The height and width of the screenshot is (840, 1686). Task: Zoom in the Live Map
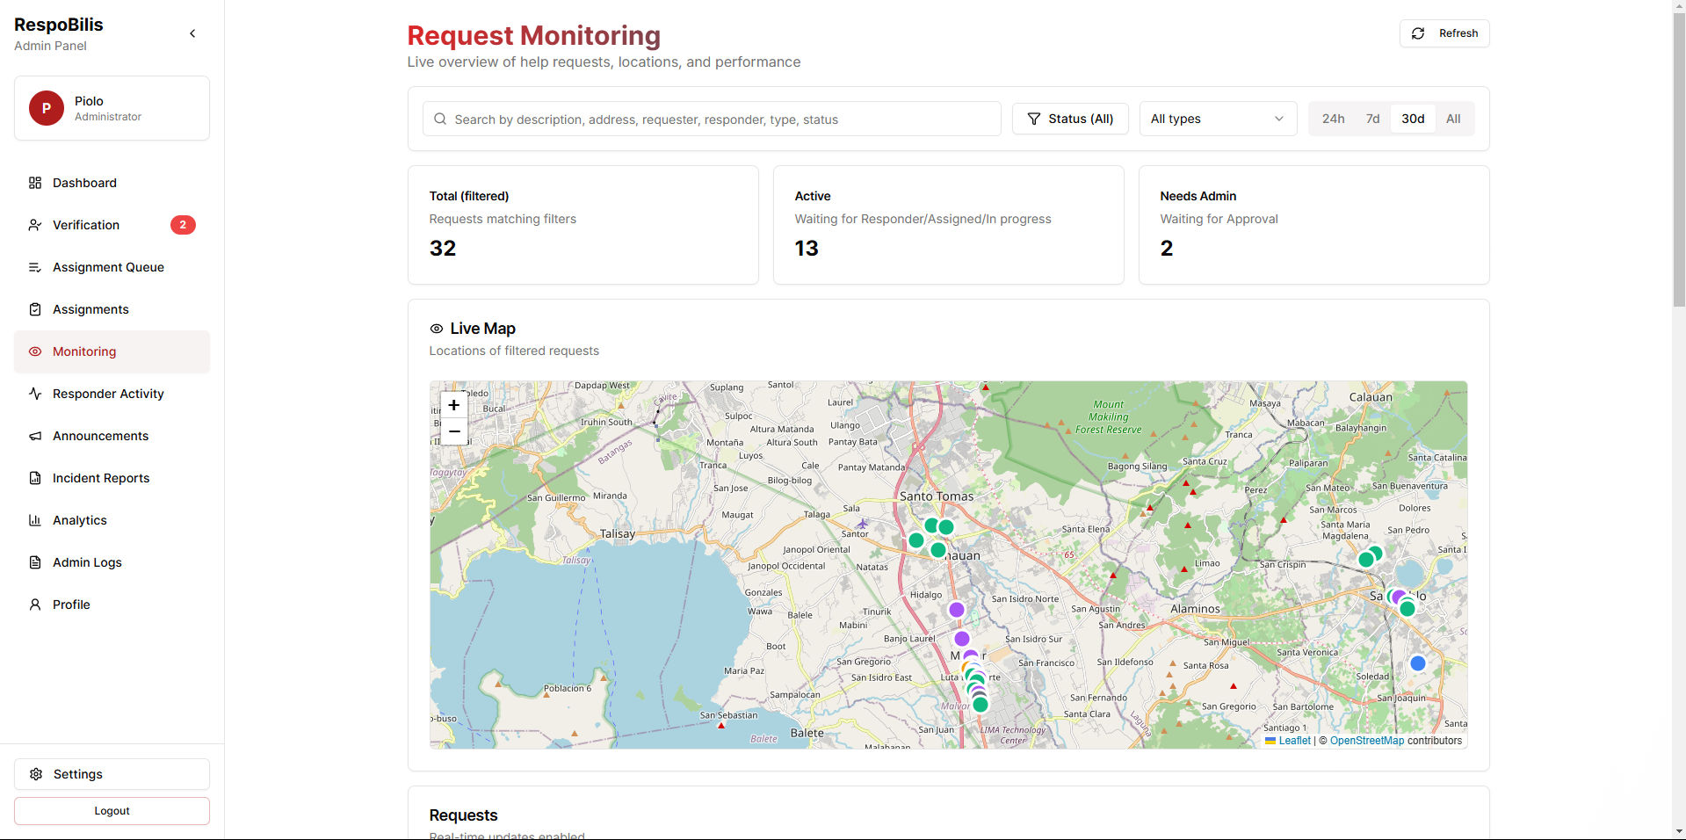point(453,405)
